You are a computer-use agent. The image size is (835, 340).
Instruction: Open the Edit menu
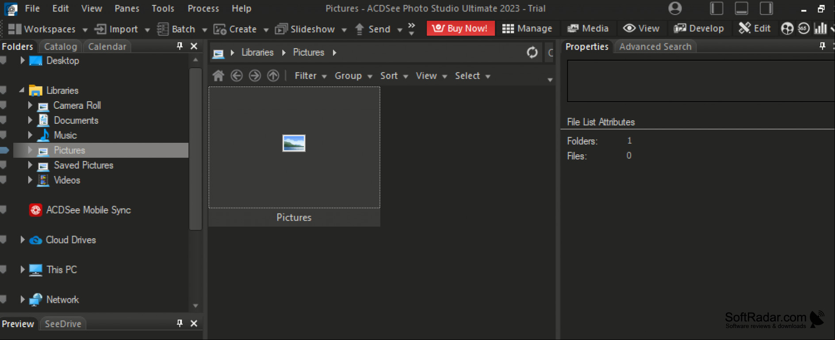click(61, 8)
